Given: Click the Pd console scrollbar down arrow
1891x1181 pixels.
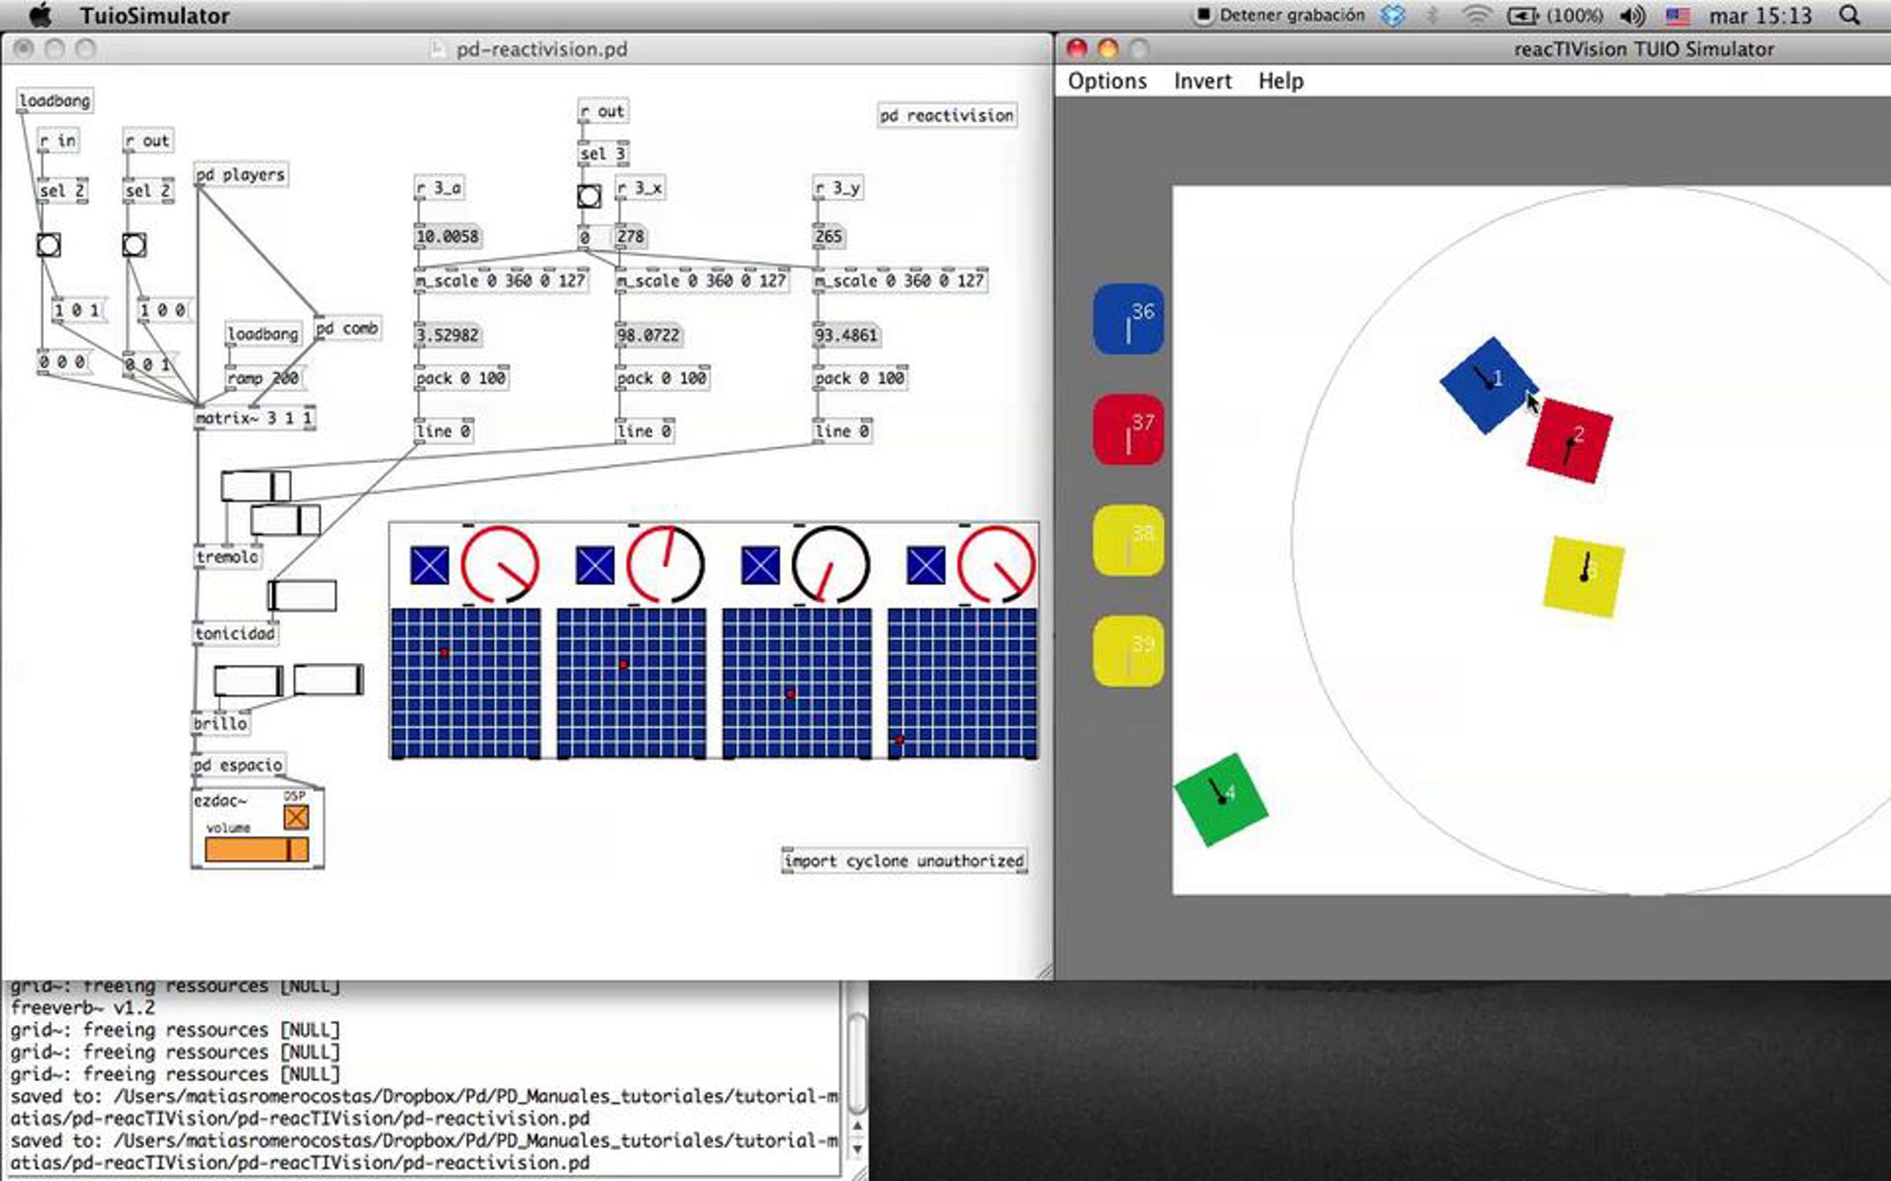Looking at the screenshot, I should pos(857,1149).
